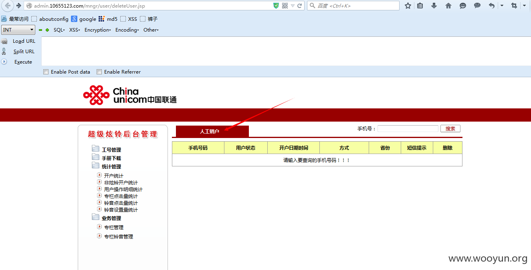The image size is (531, 270).
Task: Open the SQL menu in HackBar
Action: coord(59,30)
